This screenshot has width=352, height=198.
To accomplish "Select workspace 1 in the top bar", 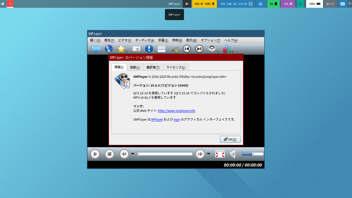I will [x=10, y=4].
